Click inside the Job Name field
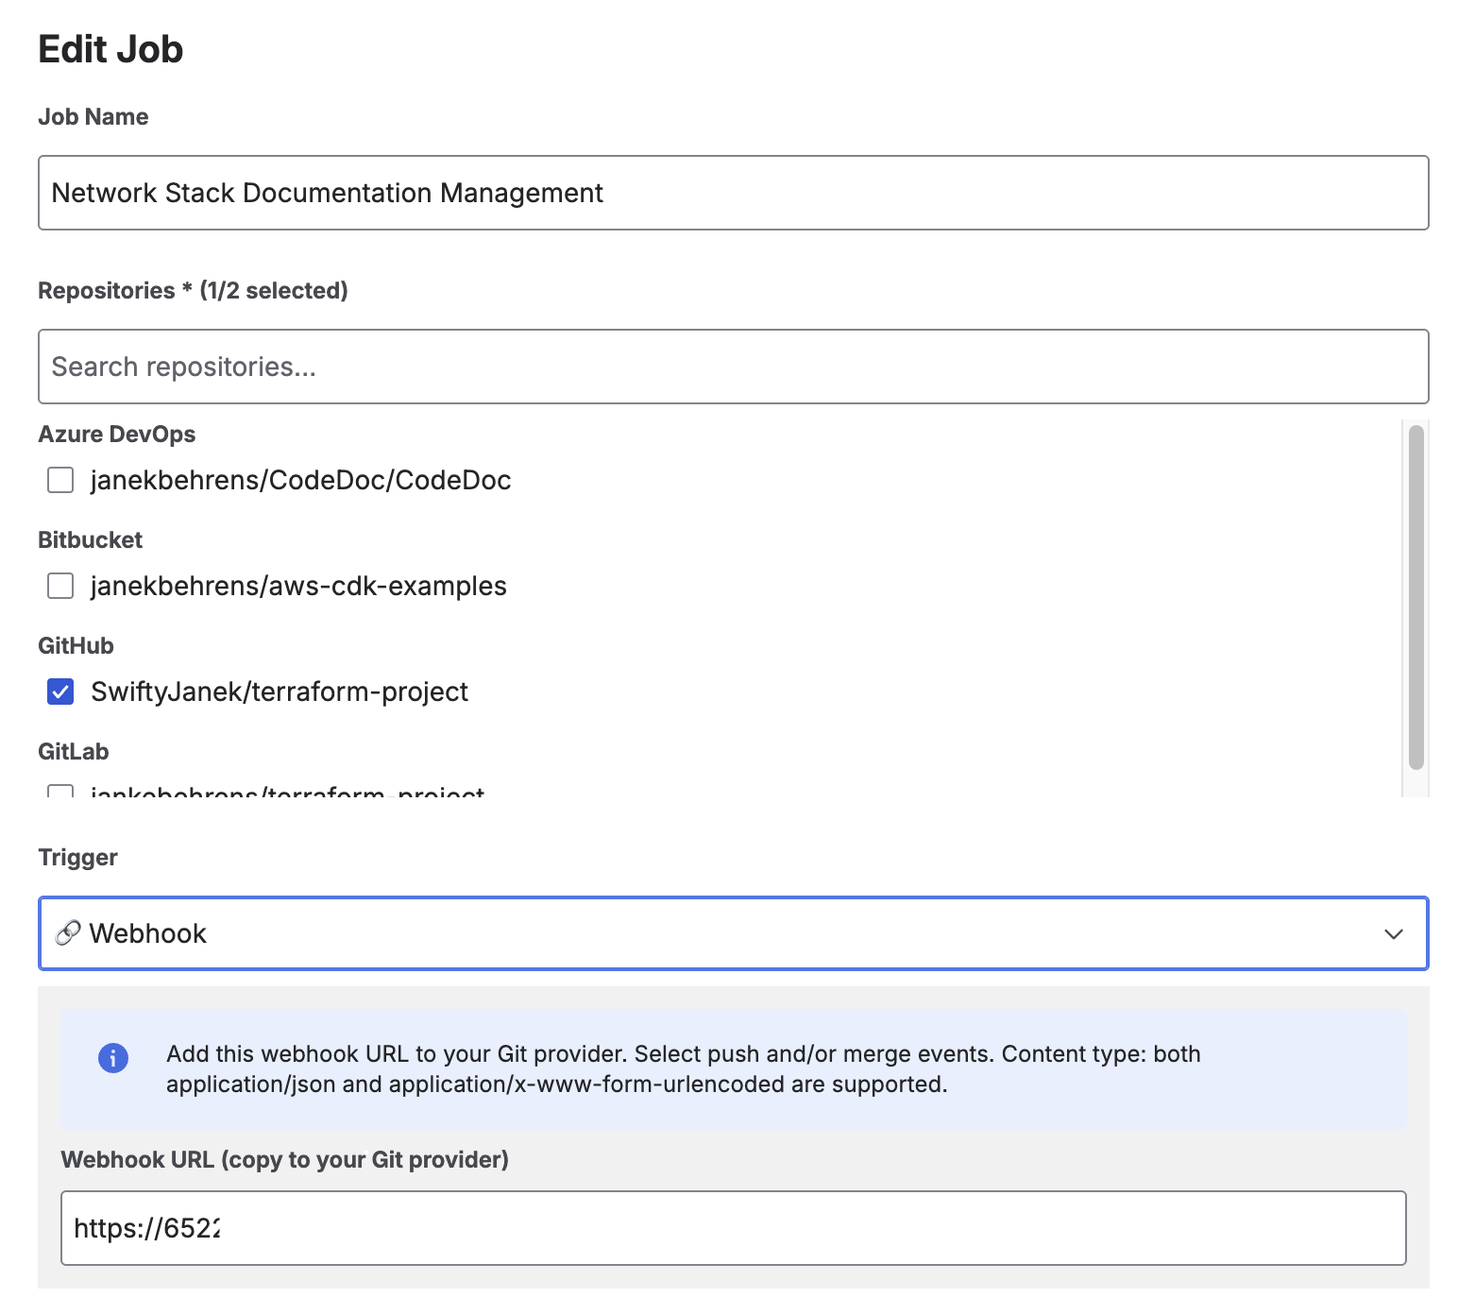 point(727,193)
